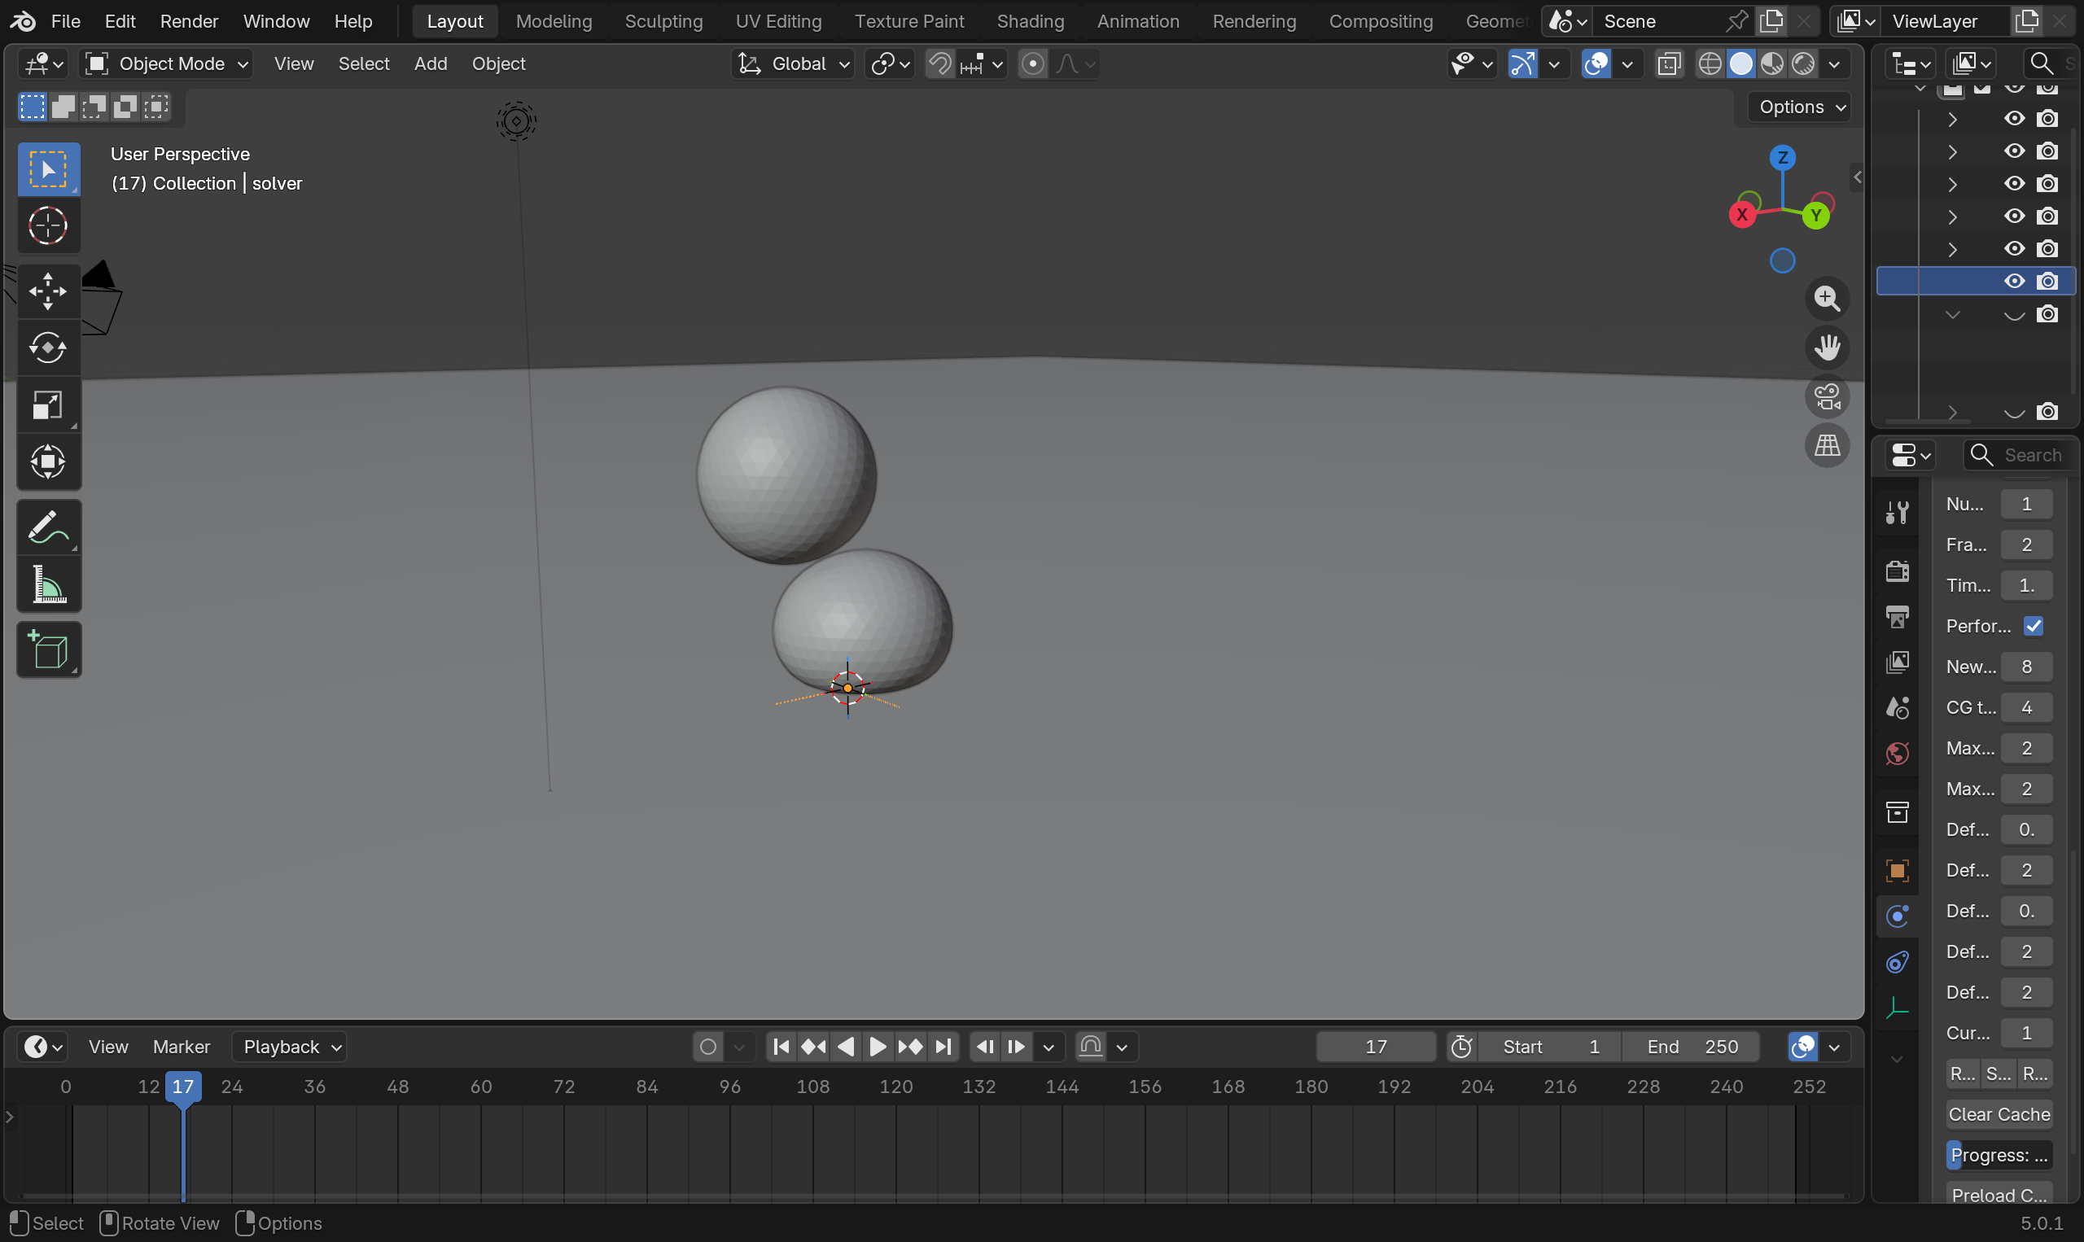Open the Object Mode dropdown

pyautogui.click(x=168, y=63)
